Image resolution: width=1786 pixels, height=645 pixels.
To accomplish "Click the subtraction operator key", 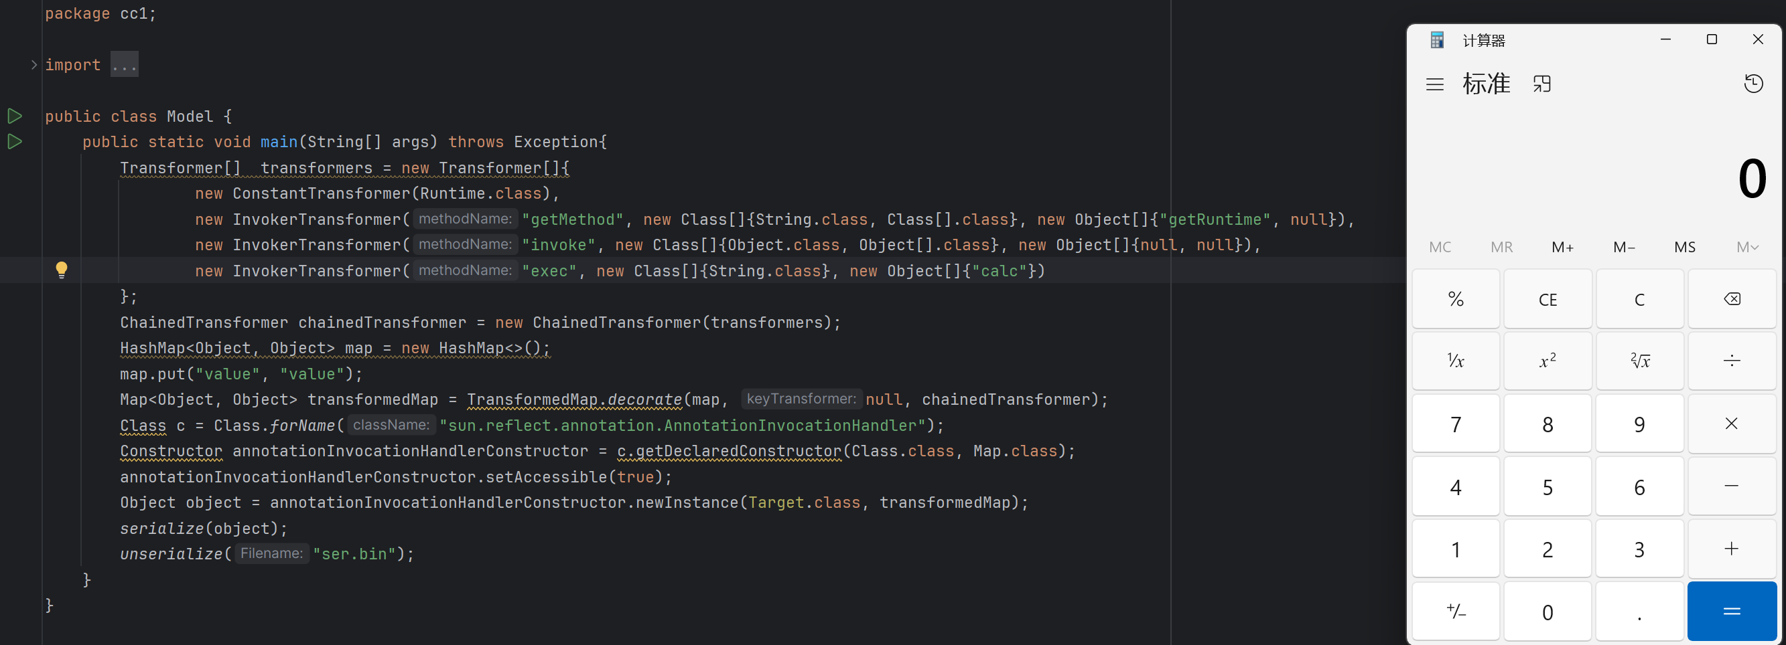I will pyautogui.click(x=1731, y=486).
